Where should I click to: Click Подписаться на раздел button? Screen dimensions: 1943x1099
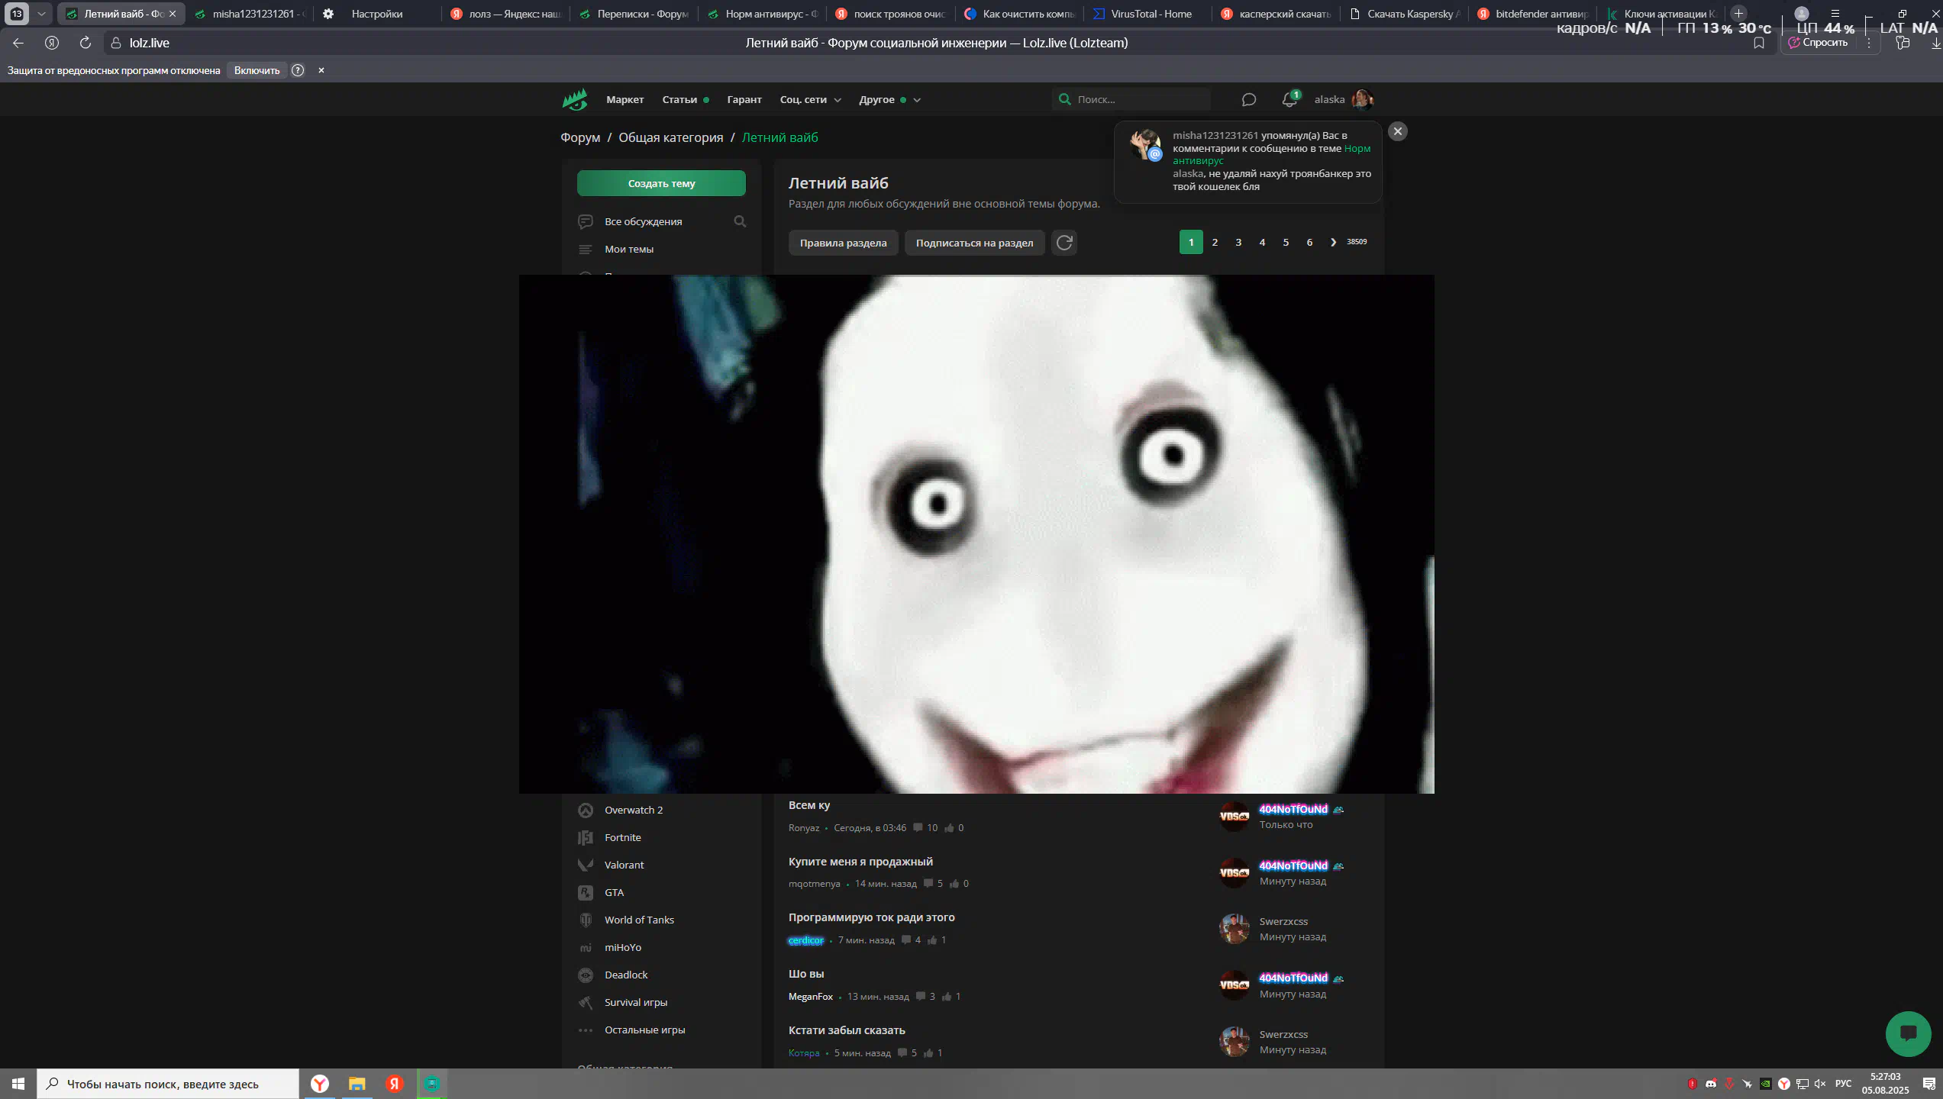coord(974,243)
